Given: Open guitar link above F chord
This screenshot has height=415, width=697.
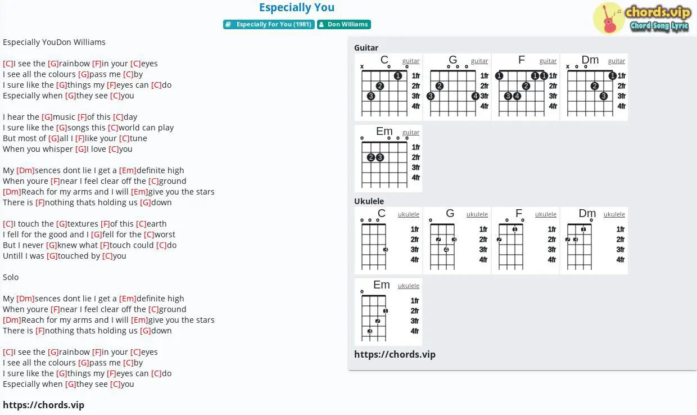Looking at the screenshot, I should point(548,61).
